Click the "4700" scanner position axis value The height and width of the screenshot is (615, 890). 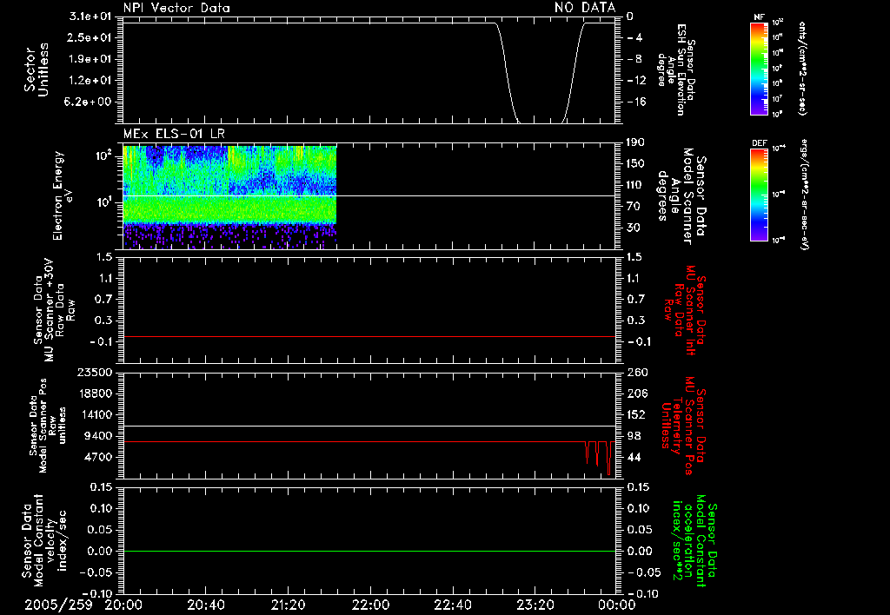[97, 457]
